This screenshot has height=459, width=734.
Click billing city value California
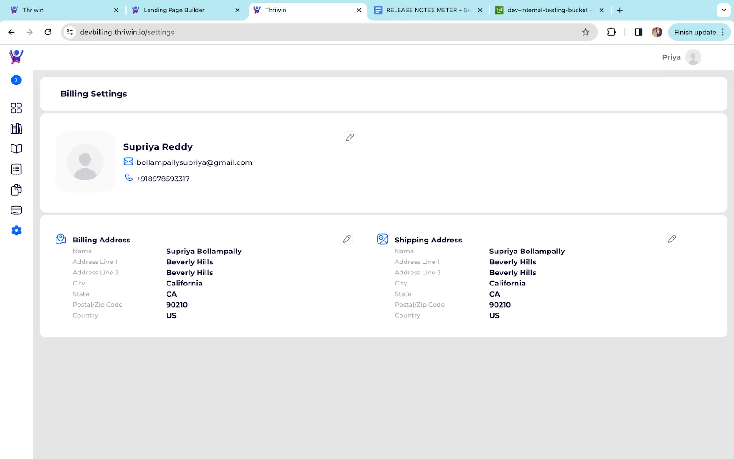pos(184,283)
